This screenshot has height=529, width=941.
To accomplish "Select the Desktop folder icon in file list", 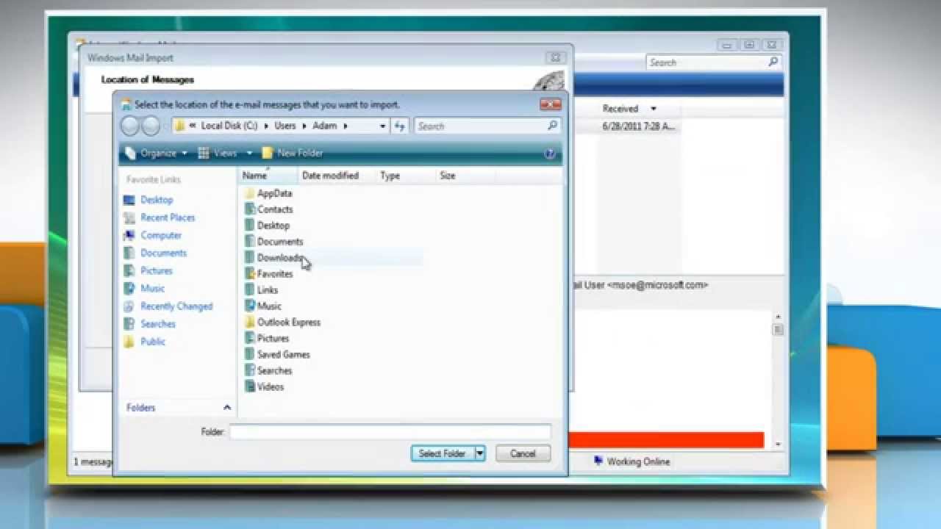I will (x=250, y=226).
